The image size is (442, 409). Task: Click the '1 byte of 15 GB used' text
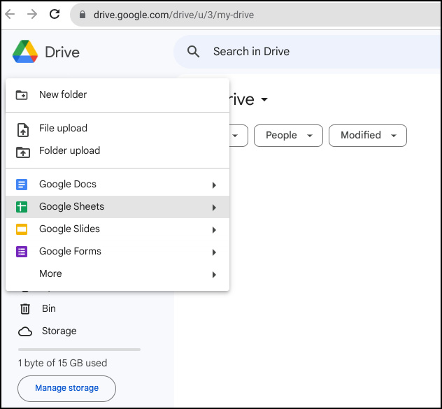(62, 363)
